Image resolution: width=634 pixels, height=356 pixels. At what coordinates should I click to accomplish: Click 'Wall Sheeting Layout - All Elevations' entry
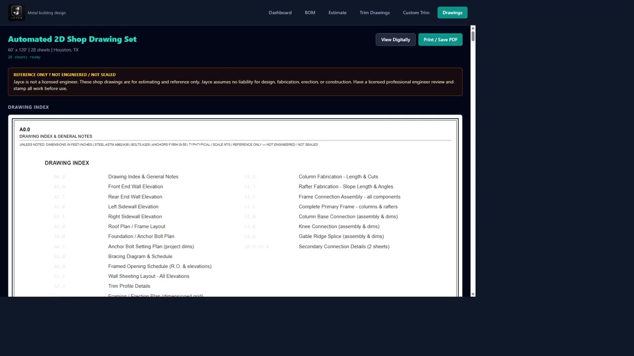pos(149,276)
